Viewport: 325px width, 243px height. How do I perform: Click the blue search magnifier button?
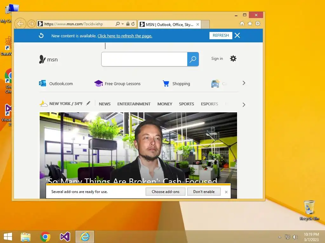(193, 59)
